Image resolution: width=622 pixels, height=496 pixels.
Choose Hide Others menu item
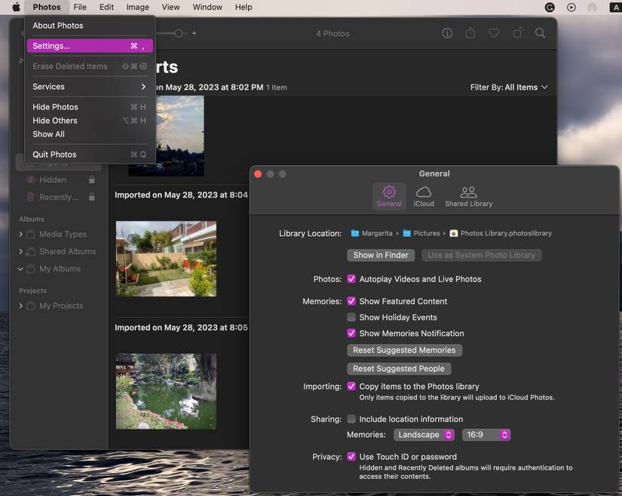click(90, 121)
